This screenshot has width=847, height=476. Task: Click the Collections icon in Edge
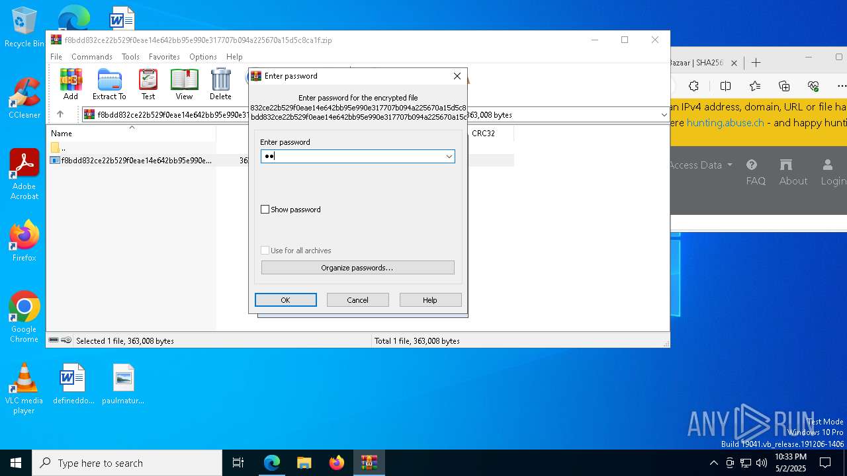pos(784,86)
